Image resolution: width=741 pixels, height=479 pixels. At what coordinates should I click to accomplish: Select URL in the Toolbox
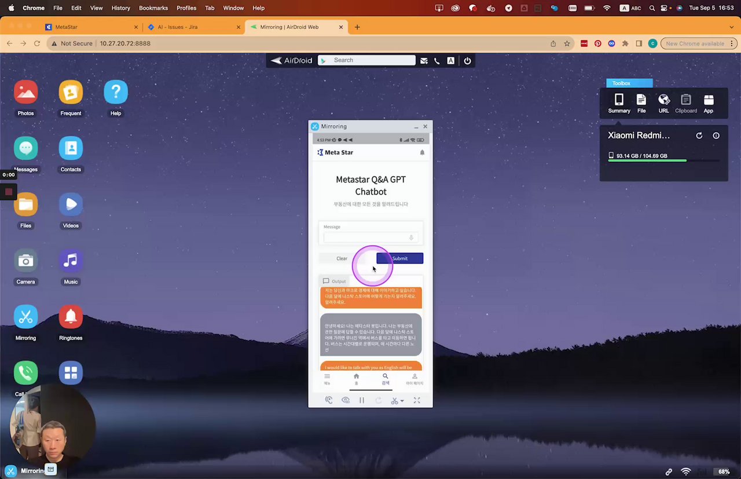(x=663, y=104)
